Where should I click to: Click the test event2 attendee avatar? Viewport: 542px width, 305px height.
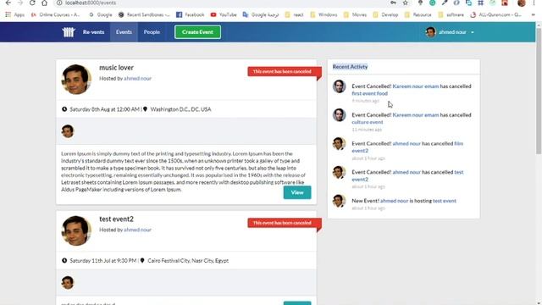[x=68, y=282]
